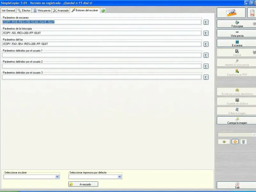The image size is (256, 192).
Task: Click the Vista previa sidebar button
Action: (x=237, y=34)
